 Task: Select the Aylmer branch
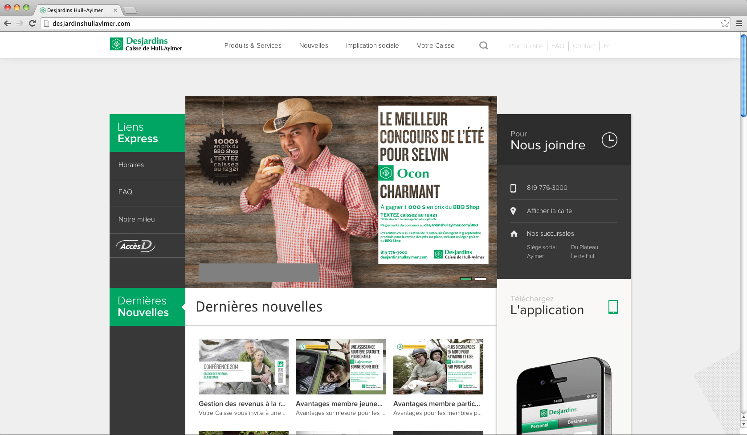coord(535,256)
